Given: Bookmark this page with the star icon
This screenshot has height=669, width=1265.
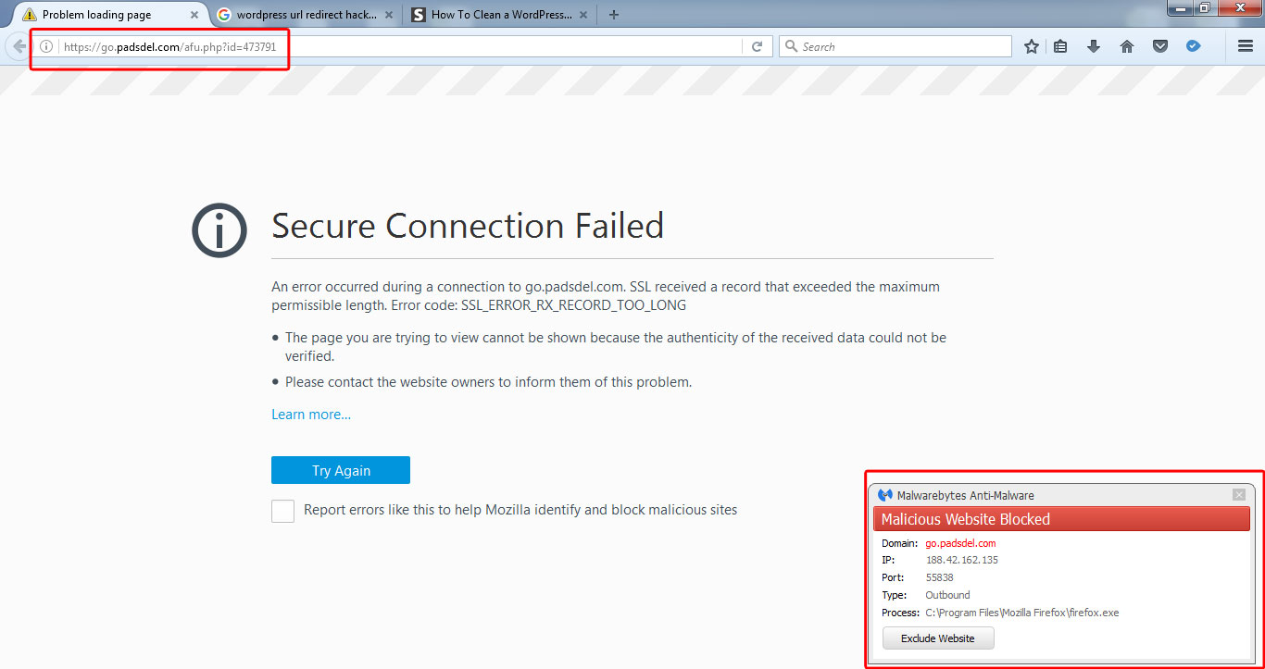Looking at the screenshot, I should (1032, 46).
